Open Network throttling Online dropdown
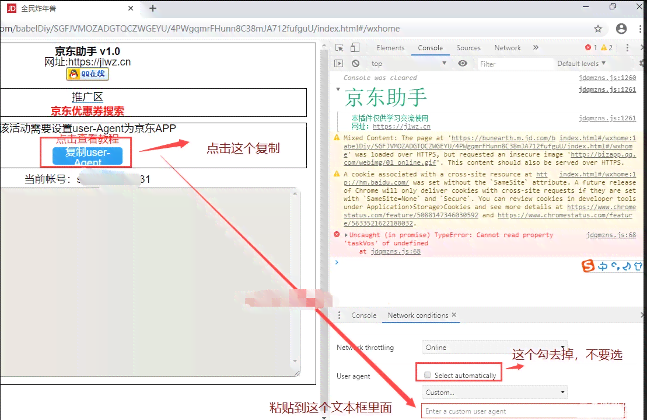 coord(494,348)
